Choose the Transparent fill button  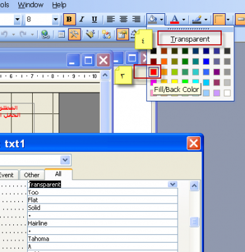[190, 38]
